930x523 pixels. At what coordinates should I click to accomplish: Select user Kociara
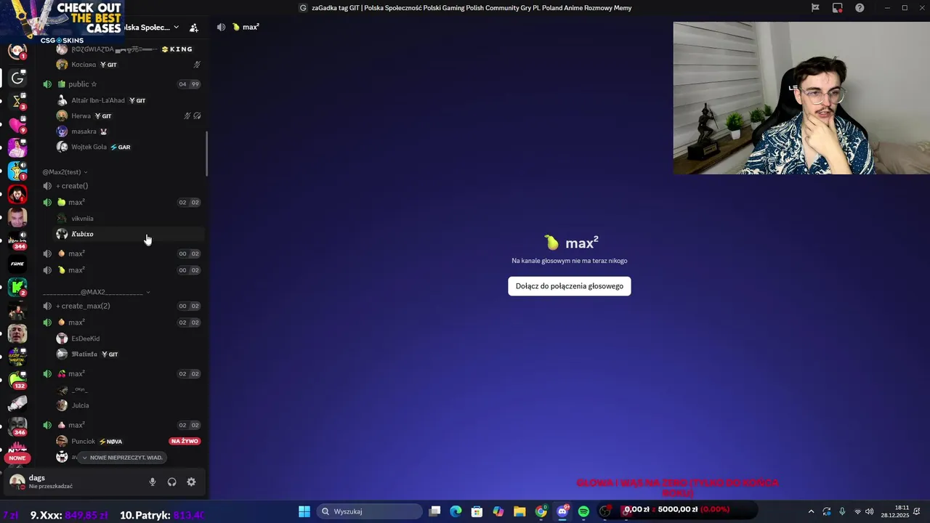point(129,65)
